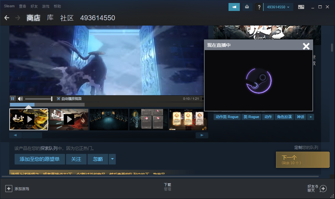Adjust the video volume slider
This screenshot has height=199, width=335.
click(x=39, y=99)
